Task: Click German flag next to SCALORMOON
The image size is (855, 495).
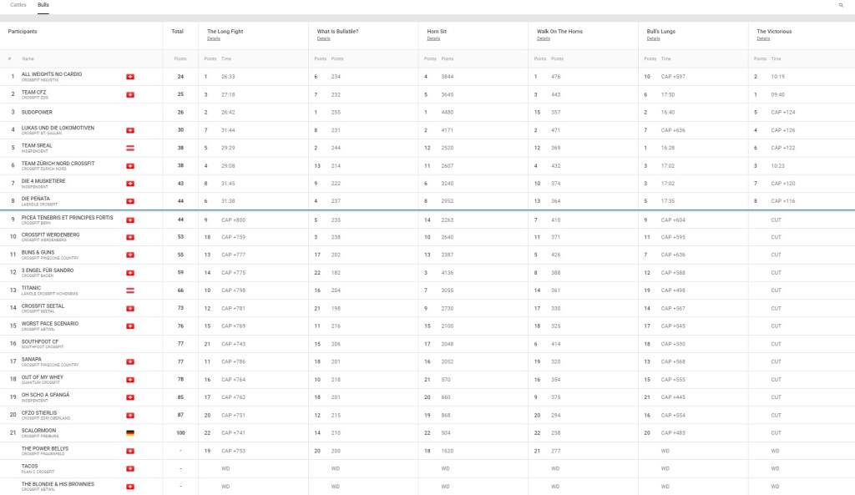Action: (x=129, y=433)
